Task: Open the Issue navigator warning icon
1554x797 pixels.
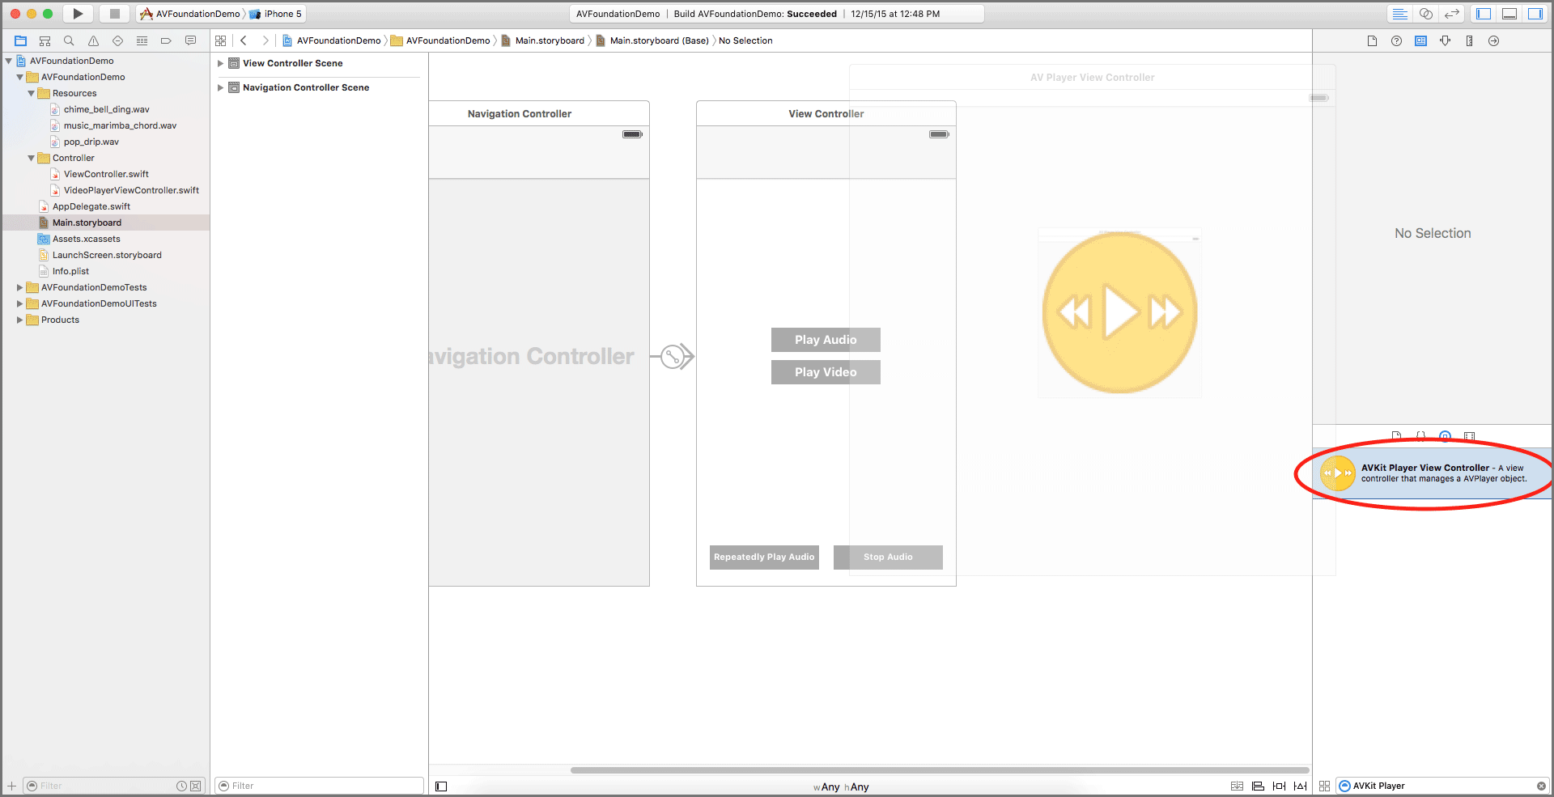Action: tap(93, 40)
